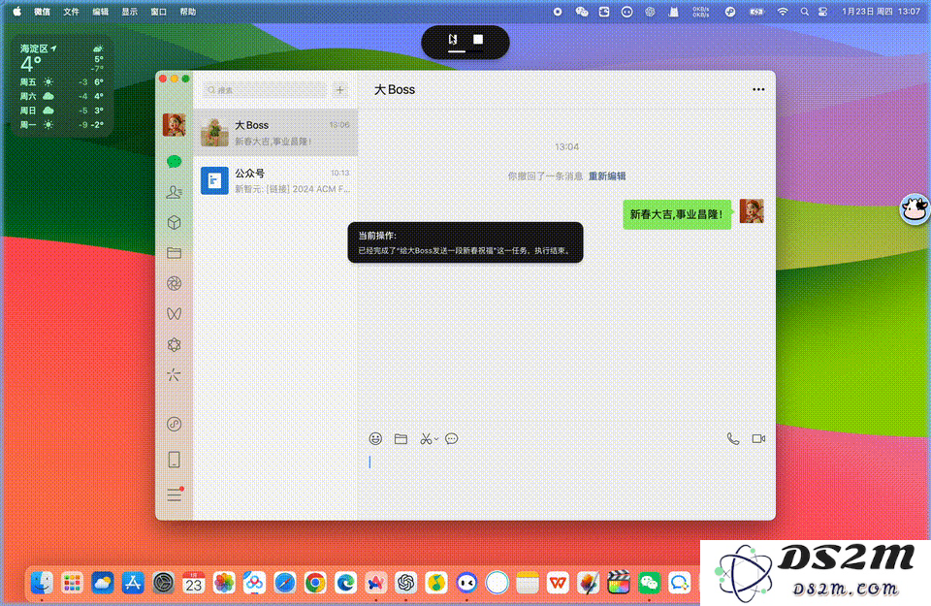Open the 编辑 menu
The width and height of the screenshot is (931, 606).
pyautogui.click(x=100, y=12)
